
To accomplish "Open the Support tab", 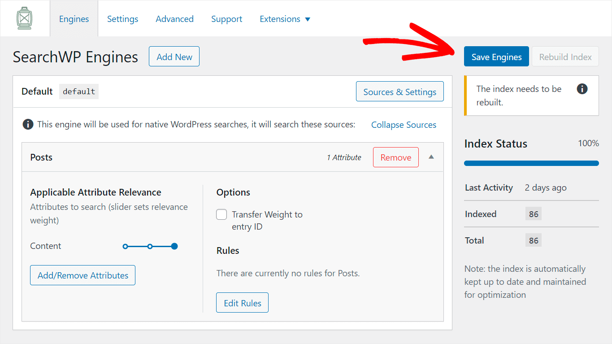I will 226,19.
